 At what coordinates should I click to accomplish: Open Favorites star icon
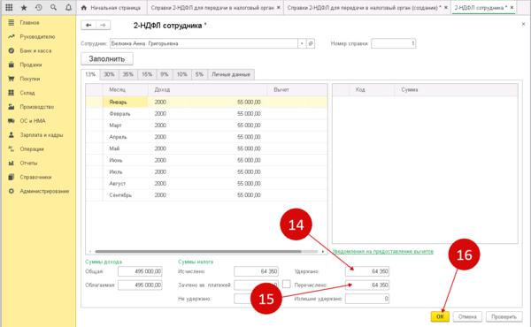(x=24, y=7)
